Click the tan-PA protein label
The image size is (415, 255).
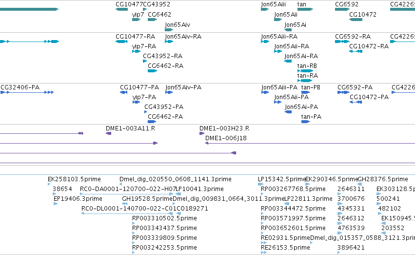tap(311, 117)
